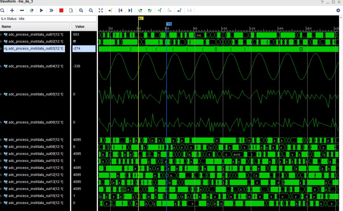Click the bus icon beside data_out08[12:1]
Viewport: 343px width, 211px height.
point(6,147)
